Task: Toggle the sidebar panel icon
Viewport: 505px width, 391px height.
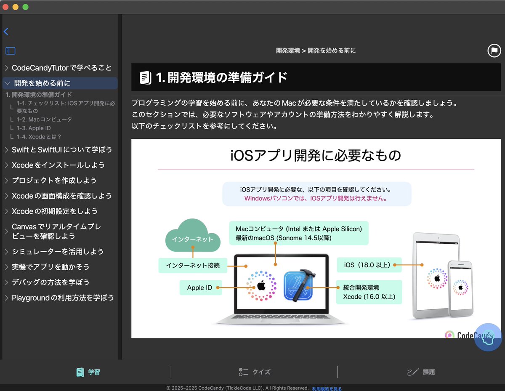Action: pyautogui.click(x=11, y=51)
